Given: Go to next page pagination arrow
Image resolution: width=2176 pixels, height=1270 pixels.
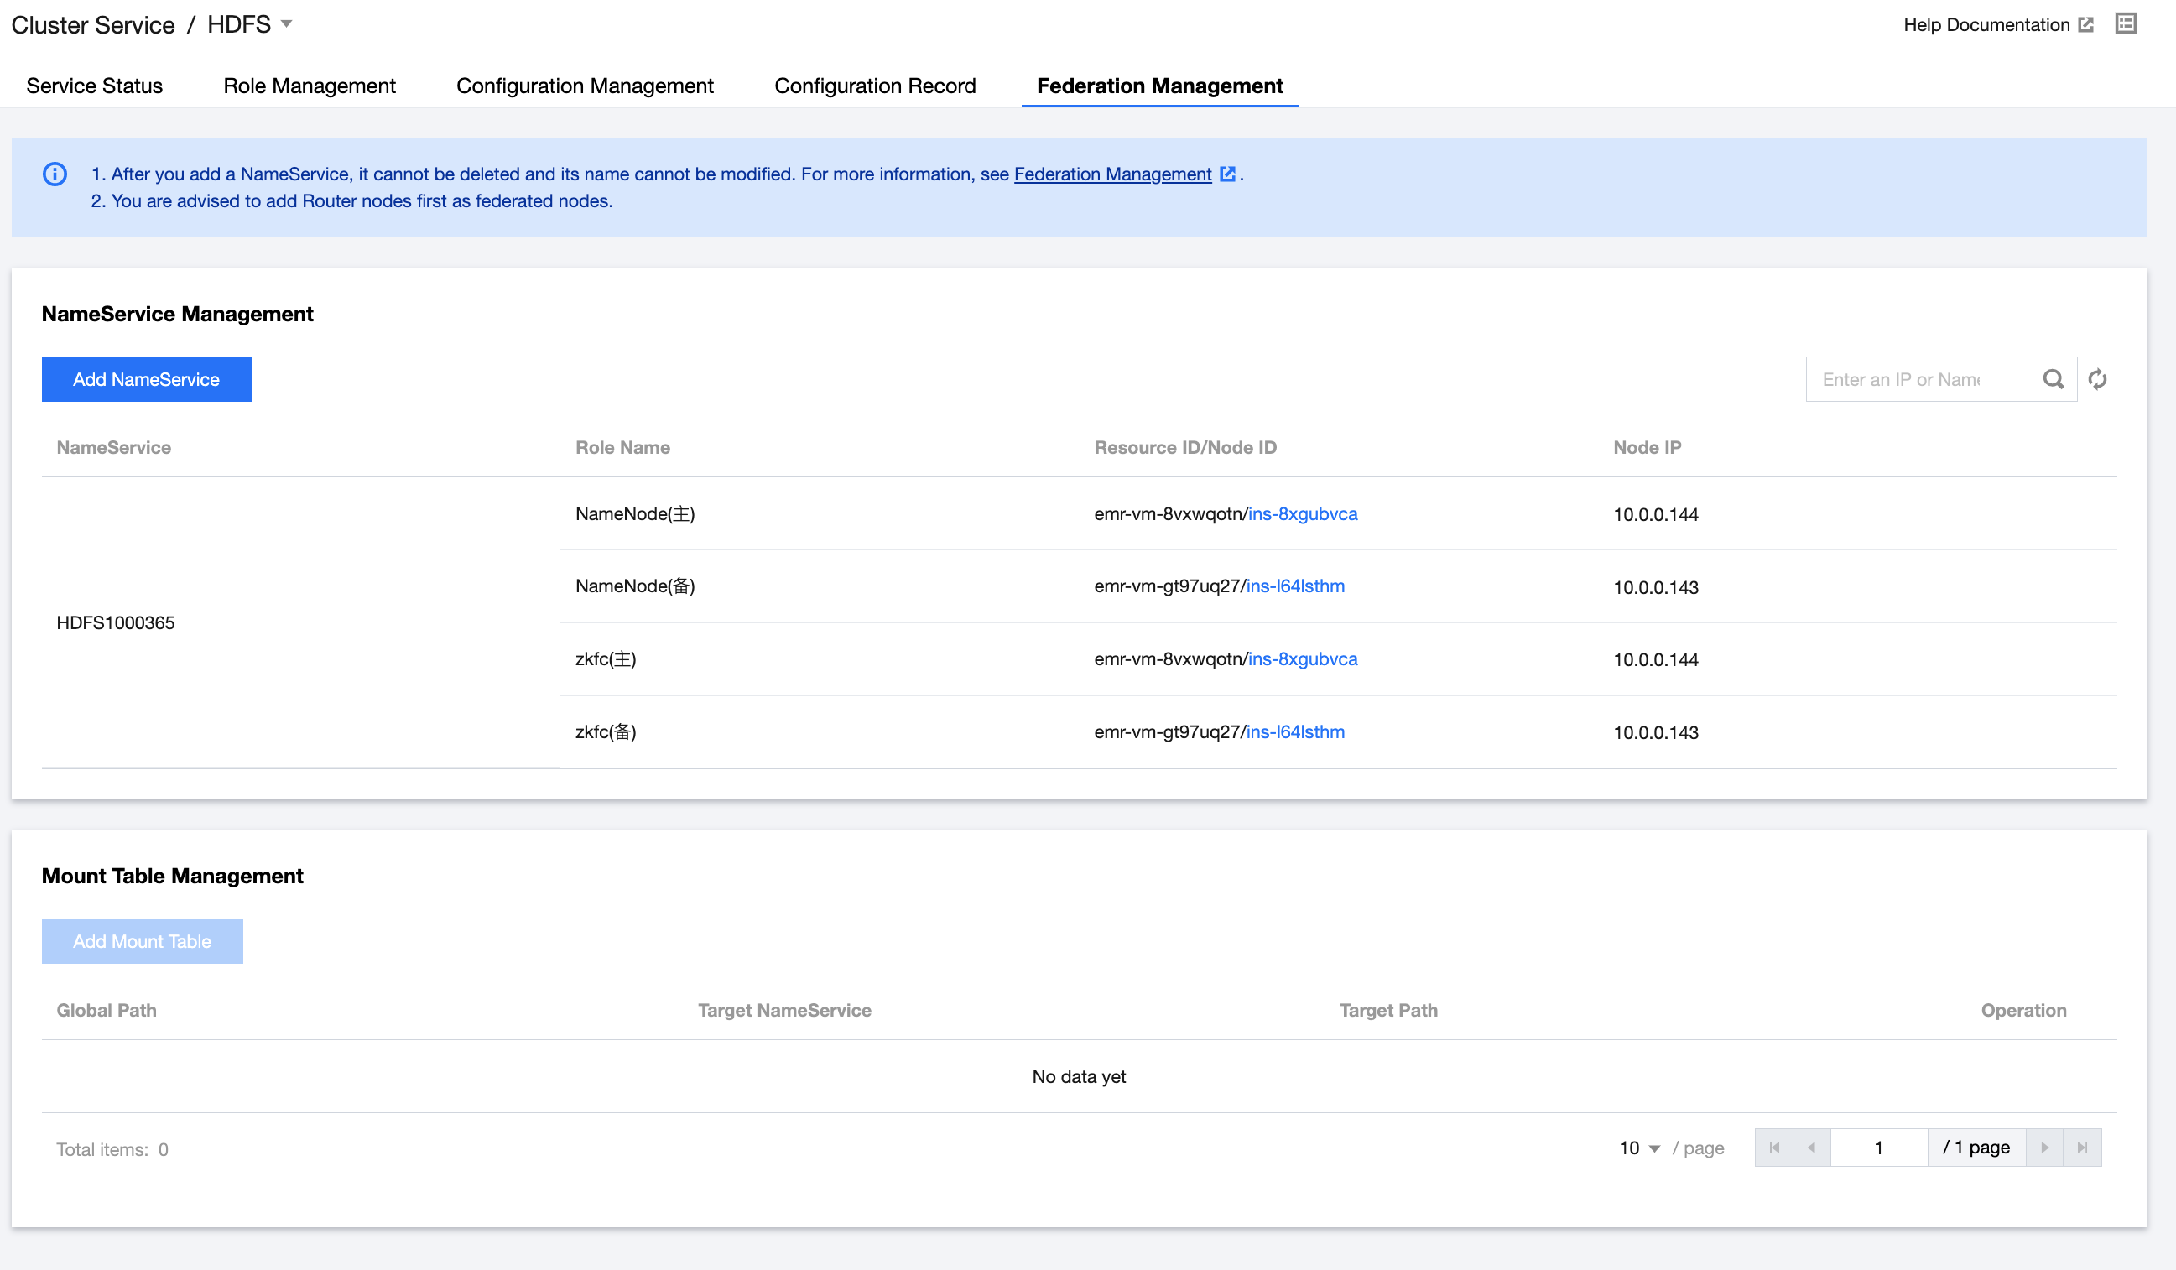Looking at the screenshot, I should (2044, 1148).
